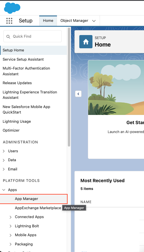Click the Setup Home house icon

86,42
